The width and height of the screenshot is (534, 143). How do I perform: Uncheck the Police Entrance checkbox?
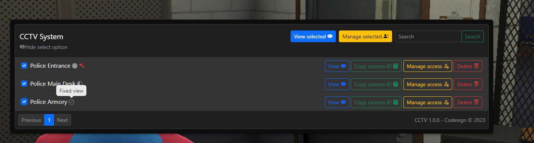point(24,65)
